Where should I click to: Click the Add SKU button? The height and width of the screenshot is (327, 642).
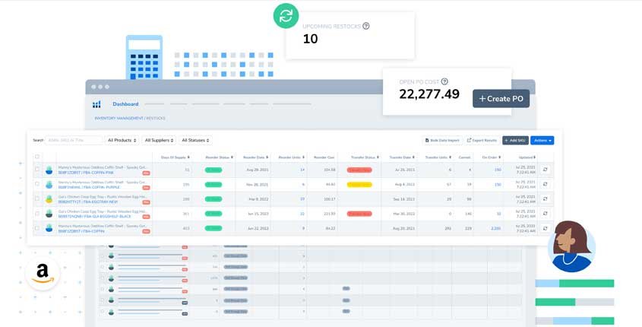515,141
